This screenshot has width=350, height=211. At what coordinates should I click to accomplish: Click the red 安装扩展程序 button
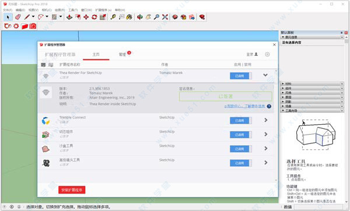[x=72, y=190]
